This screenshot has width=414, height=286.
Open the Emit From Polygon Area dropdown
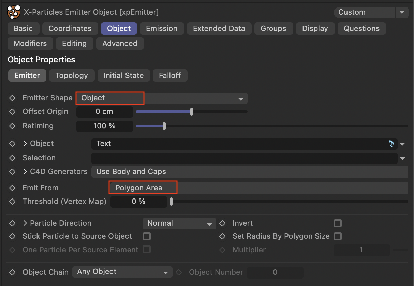click(258, 188)
